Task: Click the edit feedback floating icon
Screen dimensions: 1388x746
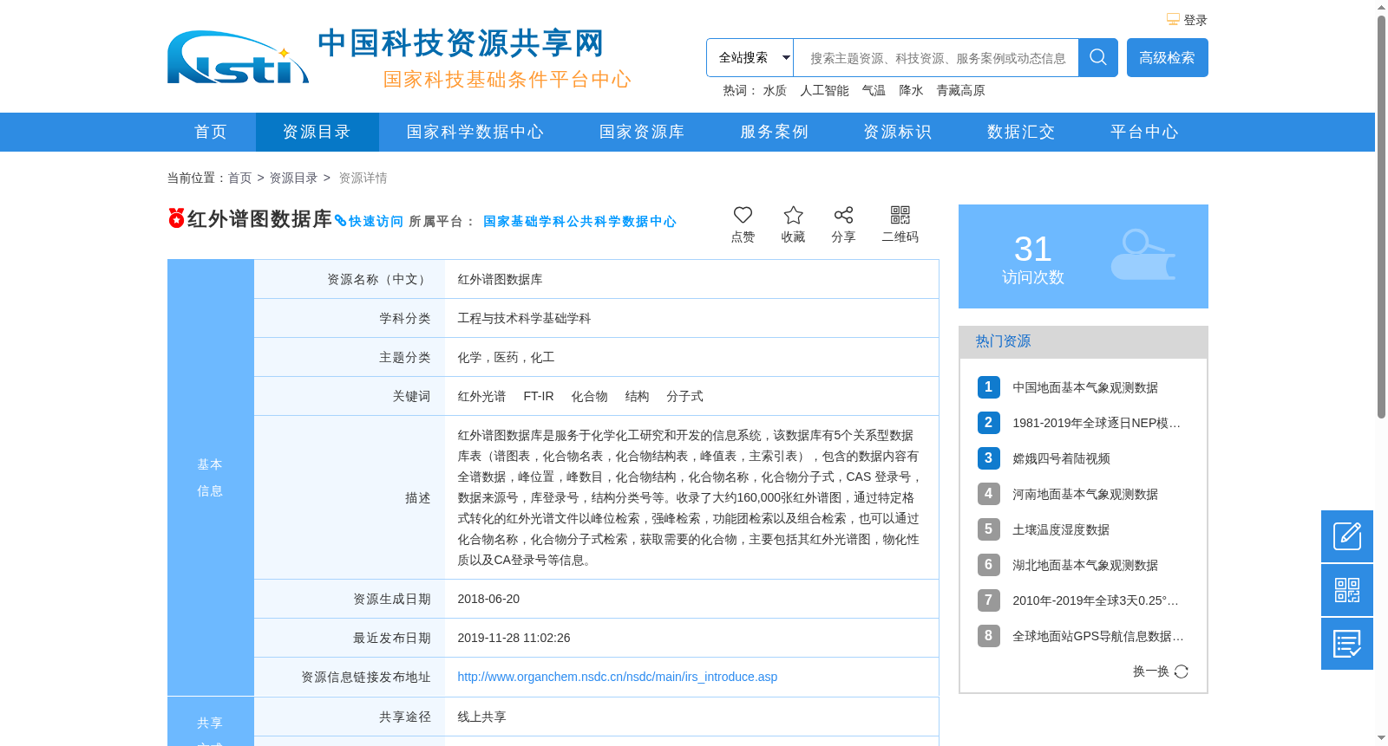Action: (1347, 536)
